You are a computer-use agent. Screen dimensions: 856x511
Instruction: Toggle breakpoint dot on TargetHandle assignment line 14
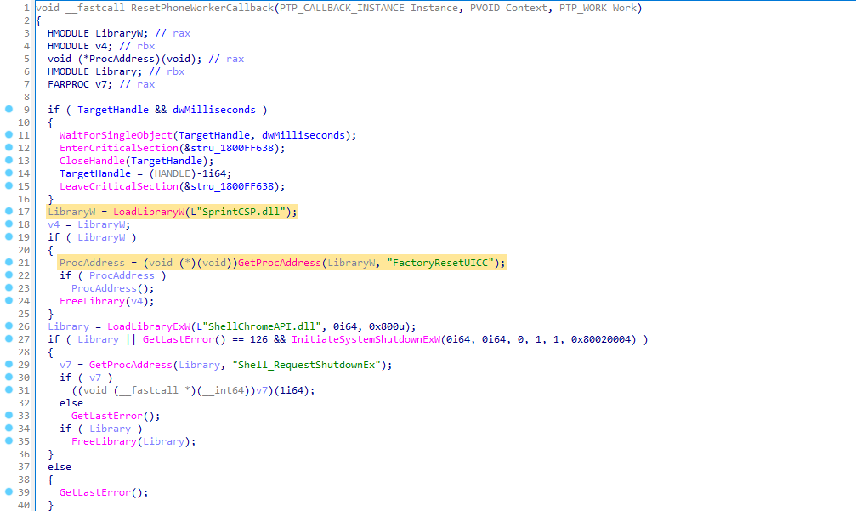pyautogui.click(x=9, y=173)
